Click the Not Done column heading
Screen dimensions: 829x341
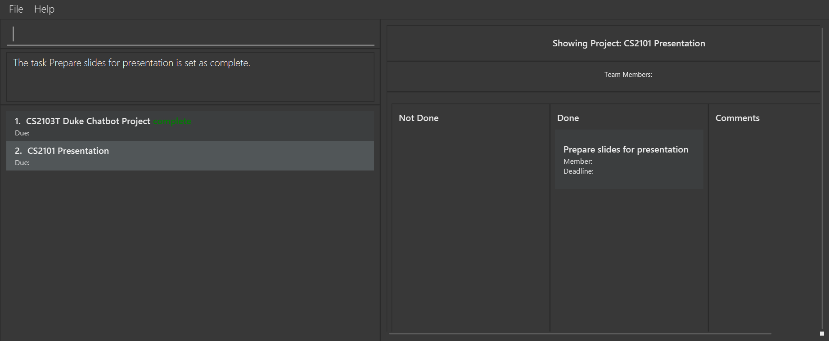419,118
